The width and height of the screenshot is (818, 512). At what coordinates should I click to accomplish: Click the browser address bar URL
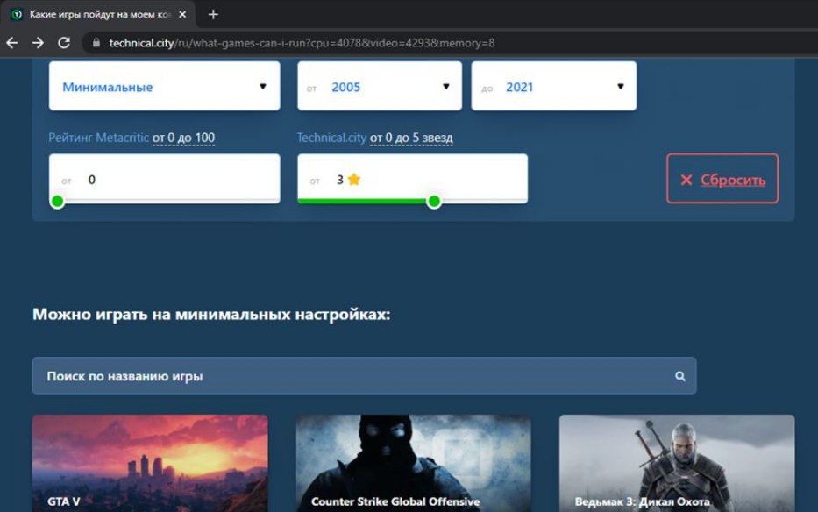point(302,43)
